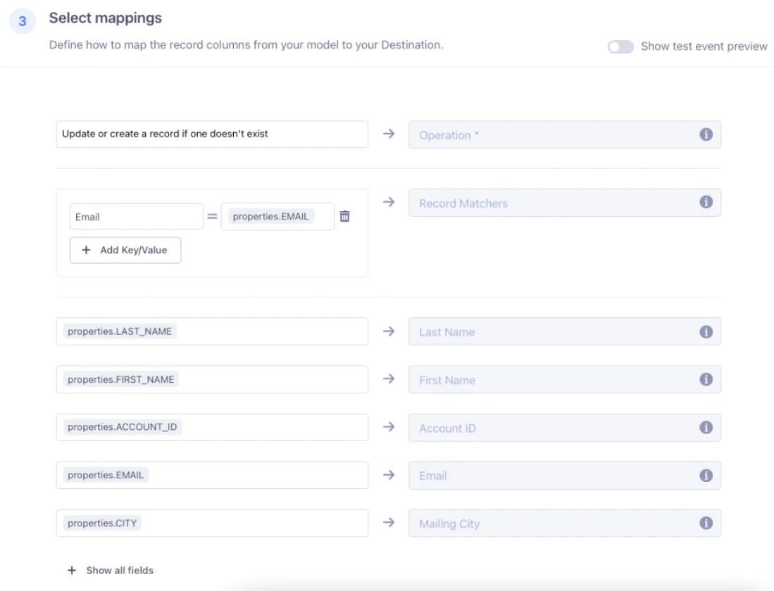Click the properties.ACCOUNT_ID mapping field

click(x=211, y=427)
